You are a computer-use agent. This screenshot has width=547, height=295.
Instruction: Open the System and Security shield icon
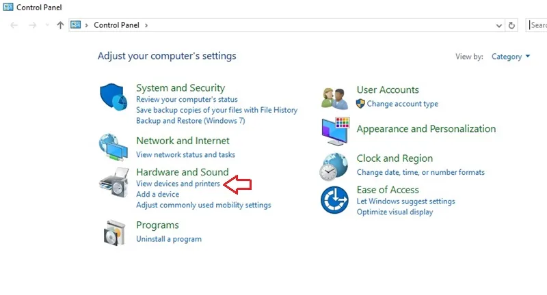pyautogui.click(x=114, y=97)
